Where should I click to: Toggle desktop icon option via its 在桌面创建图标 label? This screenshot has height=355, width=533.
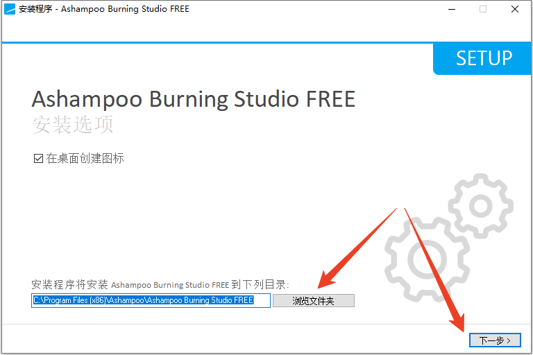[85, 158]
